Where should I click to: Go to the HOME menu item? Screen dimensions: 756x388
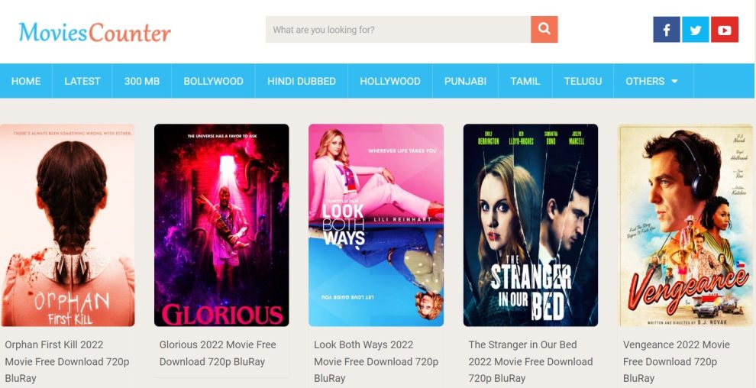click(26, 81)
